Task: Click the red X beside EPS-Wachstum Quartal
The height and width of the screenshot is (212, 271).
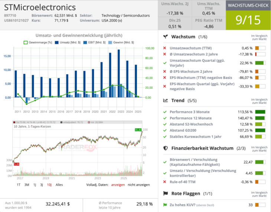Action: tap(164, 86)
